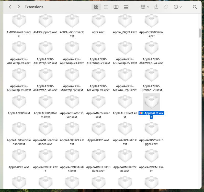Select Apple16X50Serial.kext icon
The image size is (204, 192).
pos(151,21)
